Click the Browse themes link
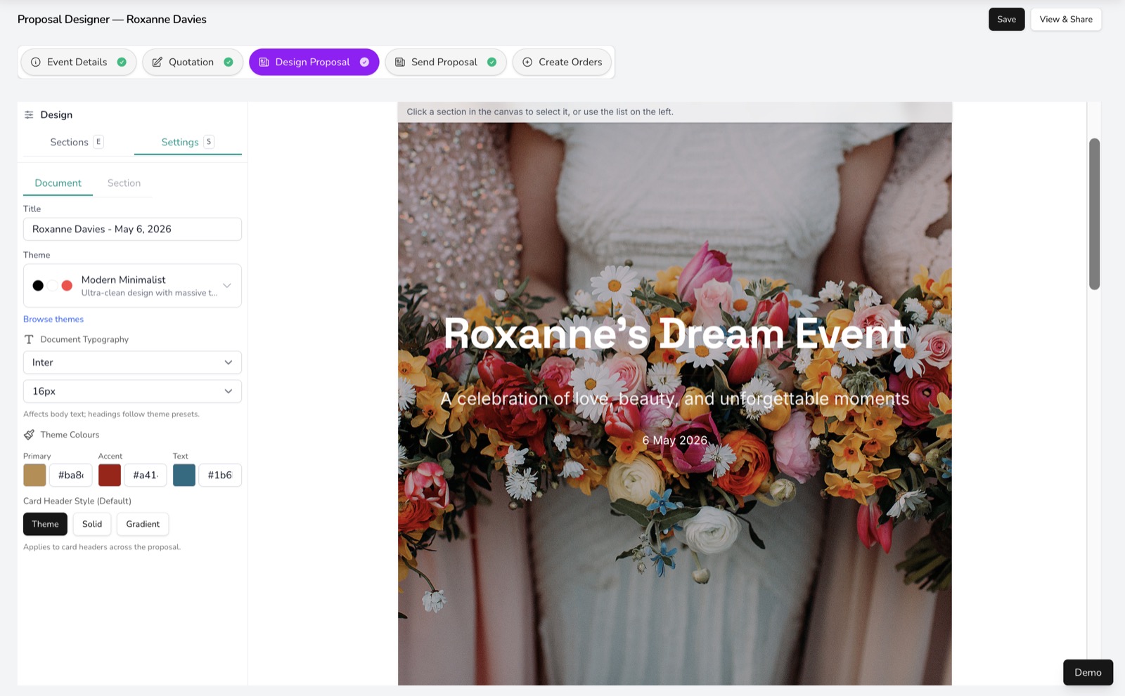This screenshot has width=1125, height=696. pos(53,319)
